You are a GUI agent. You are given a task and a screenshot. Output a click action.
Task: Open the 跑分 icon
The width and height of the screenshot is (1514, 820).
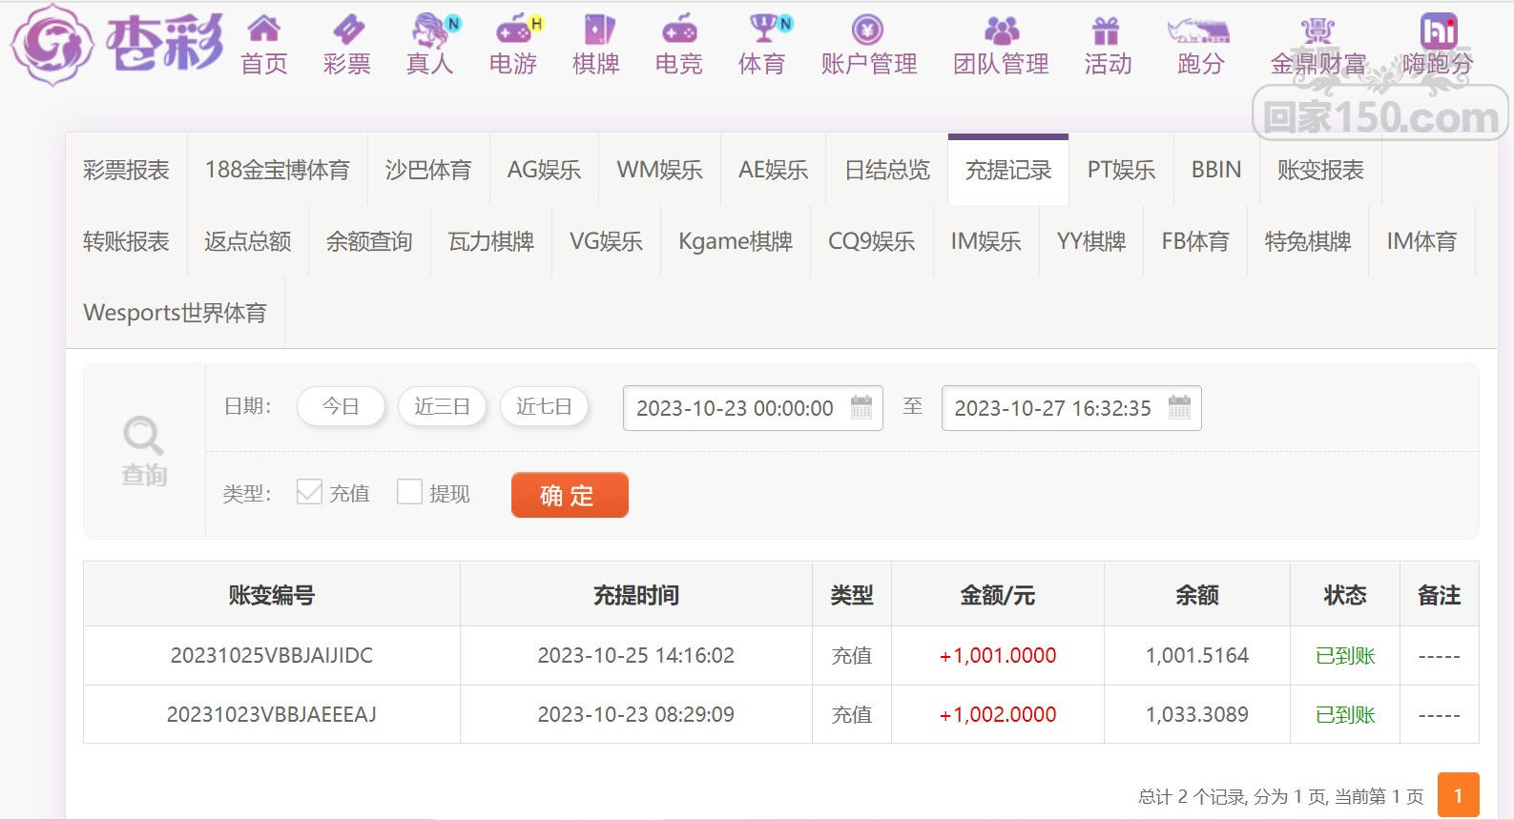click(x=1200, y=31)
